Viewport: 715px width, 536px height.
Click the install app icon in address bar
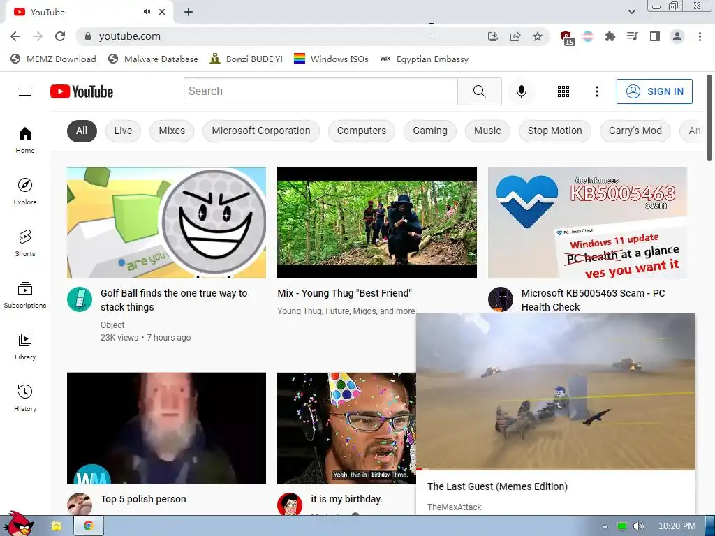point(492,36)
